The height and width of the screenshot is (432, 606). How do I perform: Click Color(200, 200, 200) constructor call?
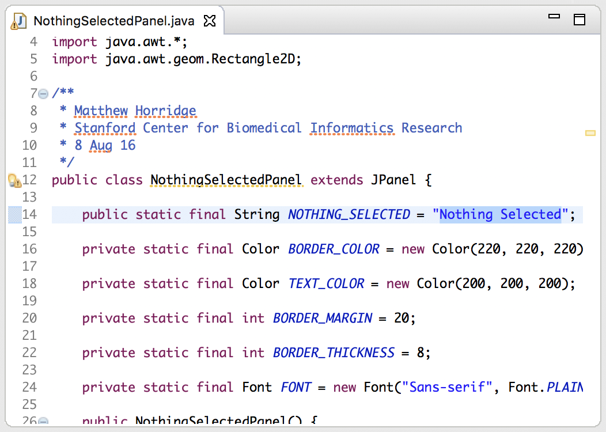coord(492,283)
